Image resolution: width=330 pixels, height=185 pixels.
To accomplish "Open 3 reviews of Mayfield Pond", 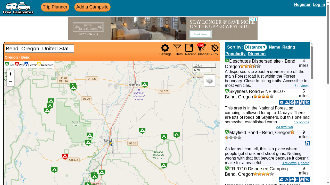I will point(289,163).
